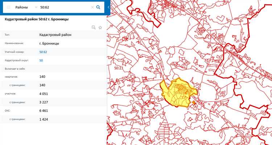Collapse the side panel with blue arrow
Screen dimensions: 272x145
(x=108, y=6)
